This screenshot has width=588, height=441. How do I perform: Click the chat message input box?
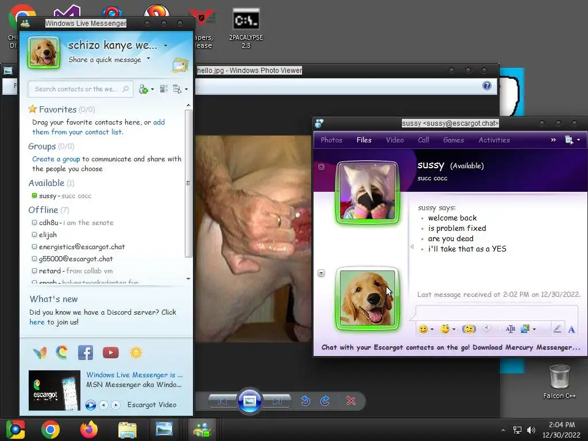tap(497, 313)
